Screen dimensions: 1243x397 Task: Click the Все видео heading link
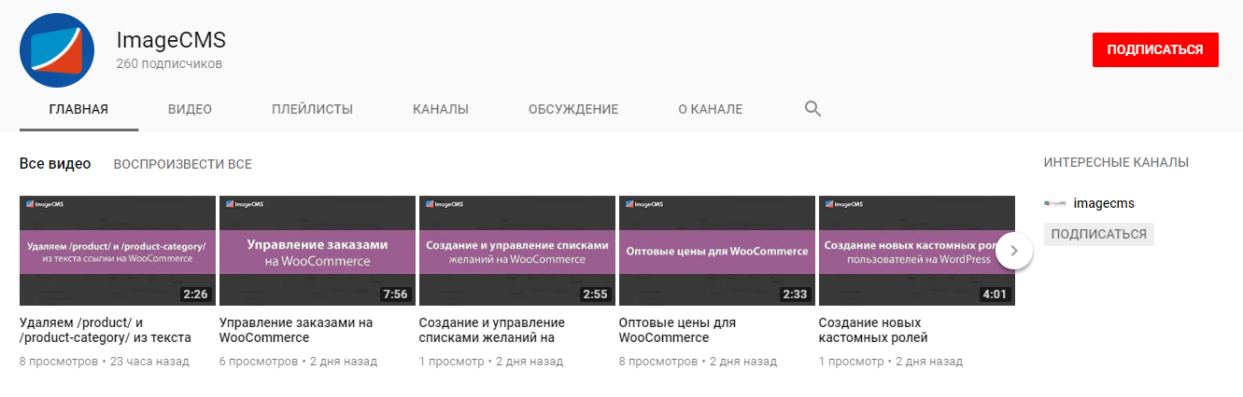coord(55,164)
